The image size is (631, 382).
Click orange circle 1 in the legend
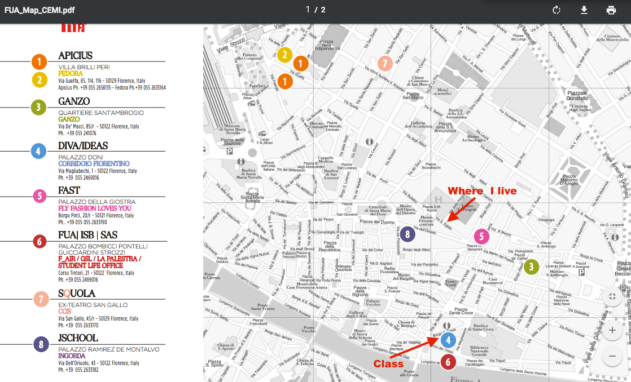pos(39,62)
